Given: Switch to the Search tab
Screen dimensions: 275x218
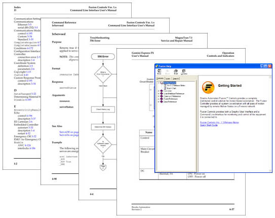Looking at the screenshot, I should click(x=176, y=79).
